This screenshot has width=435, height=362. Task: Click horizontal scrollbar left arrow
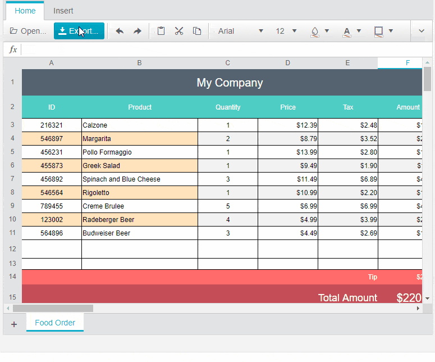[x=8, y=308]
